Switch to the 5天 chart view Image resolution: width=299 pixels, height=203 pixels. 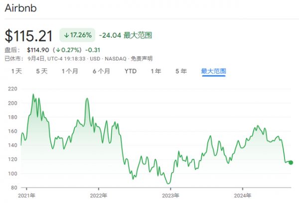pos(41,71)
